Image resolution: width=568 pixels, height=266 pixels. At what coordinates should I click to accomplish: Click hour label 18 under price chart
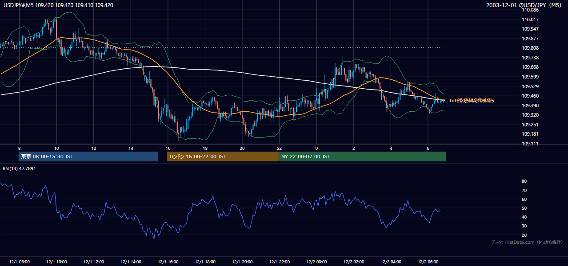[205, 148]
